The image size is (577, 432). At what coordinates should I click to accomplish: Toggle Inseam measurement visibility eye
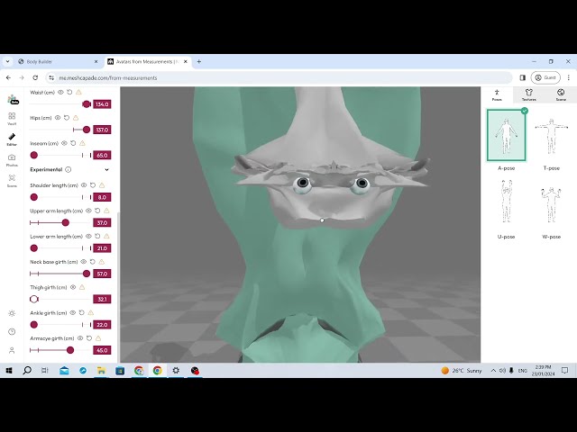tap(64, 143)
